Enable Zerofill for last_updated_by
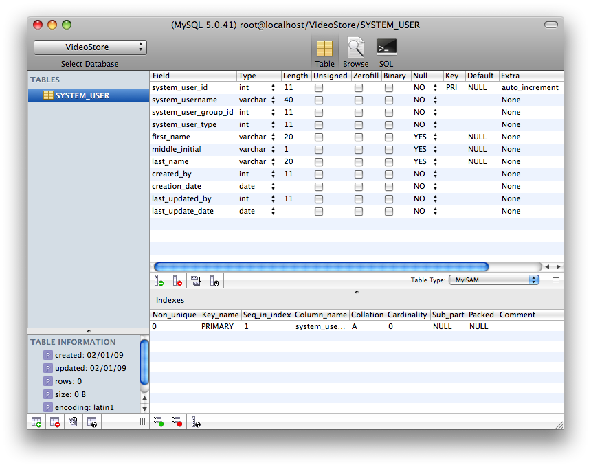This screenshot has width=591, height=467. [x=359, y=199]
